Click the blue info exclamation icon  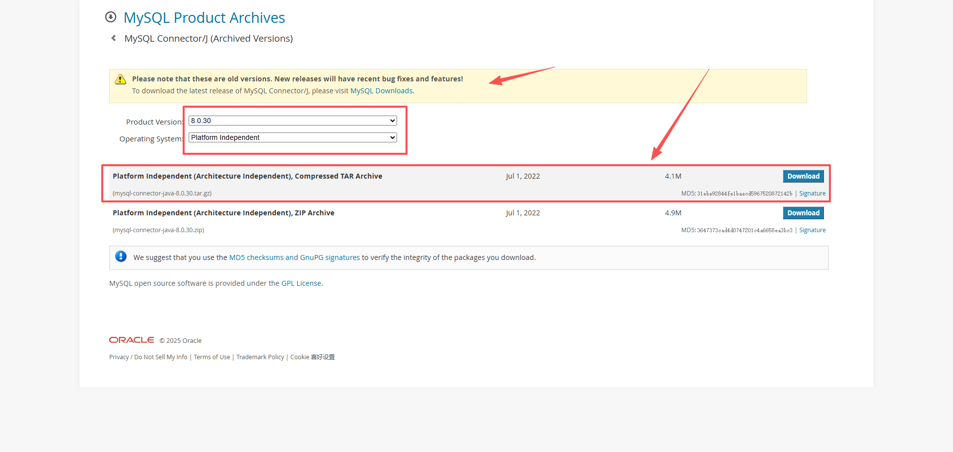pos(121,257)
